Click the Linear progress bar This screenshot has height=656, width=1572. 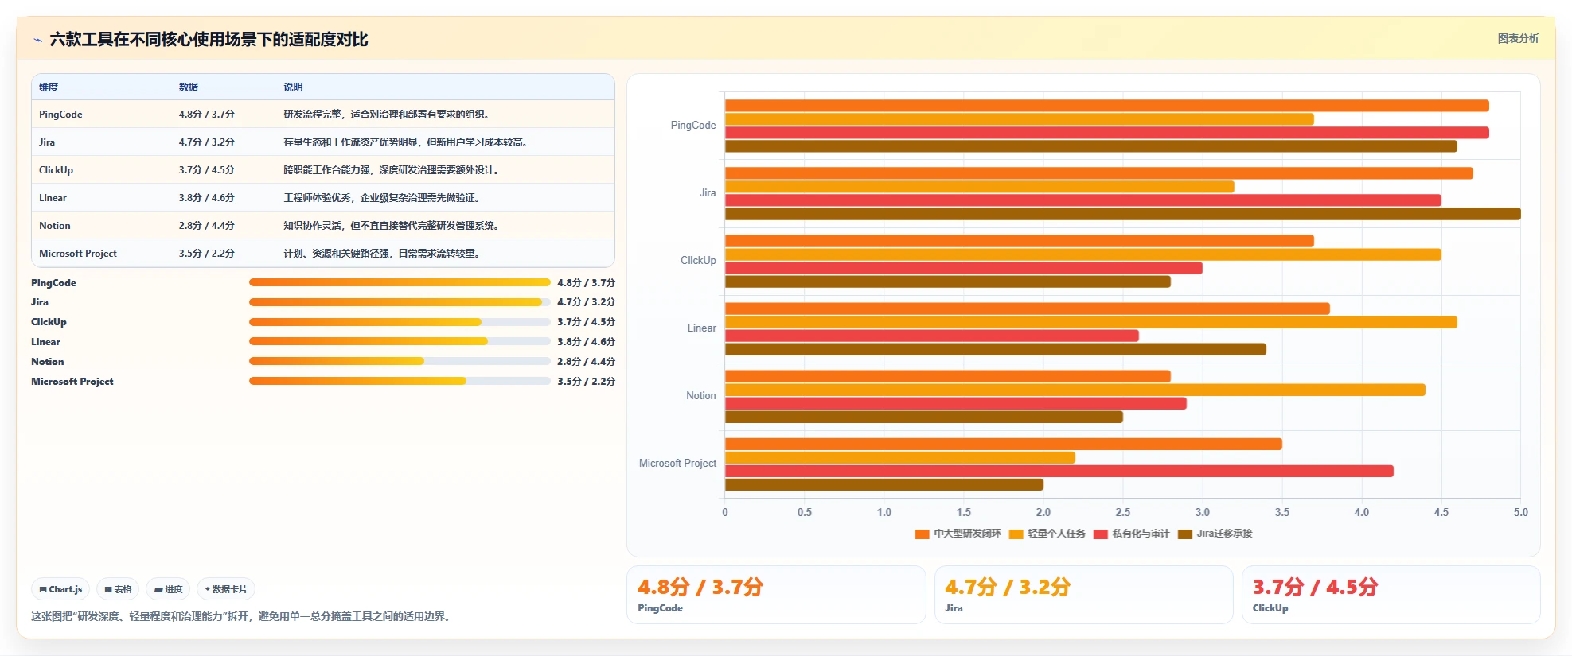400,342
